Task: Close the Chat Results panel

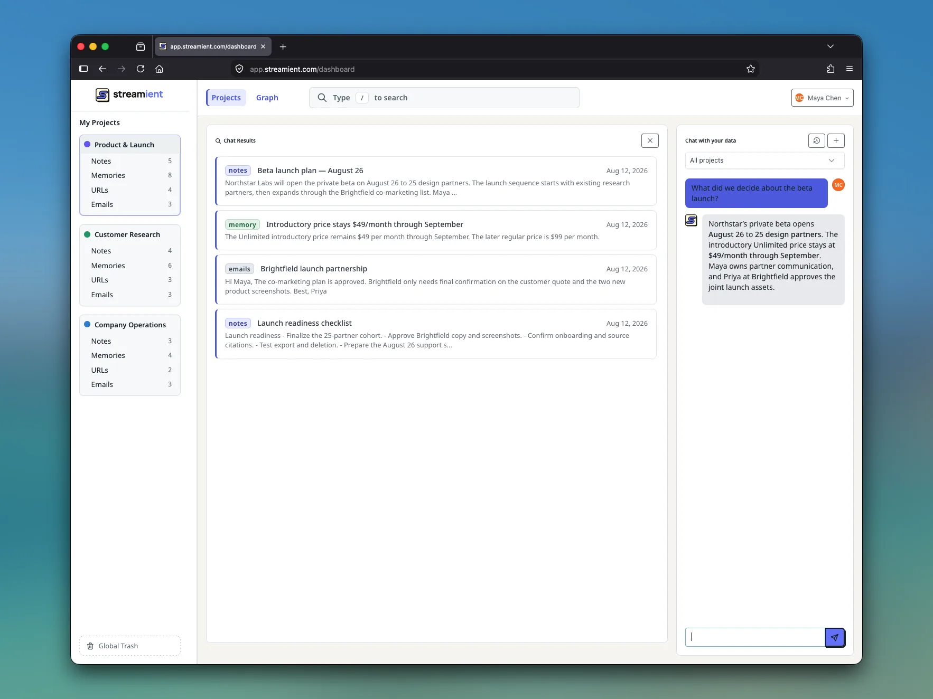Action: click(x=650, y=140)
